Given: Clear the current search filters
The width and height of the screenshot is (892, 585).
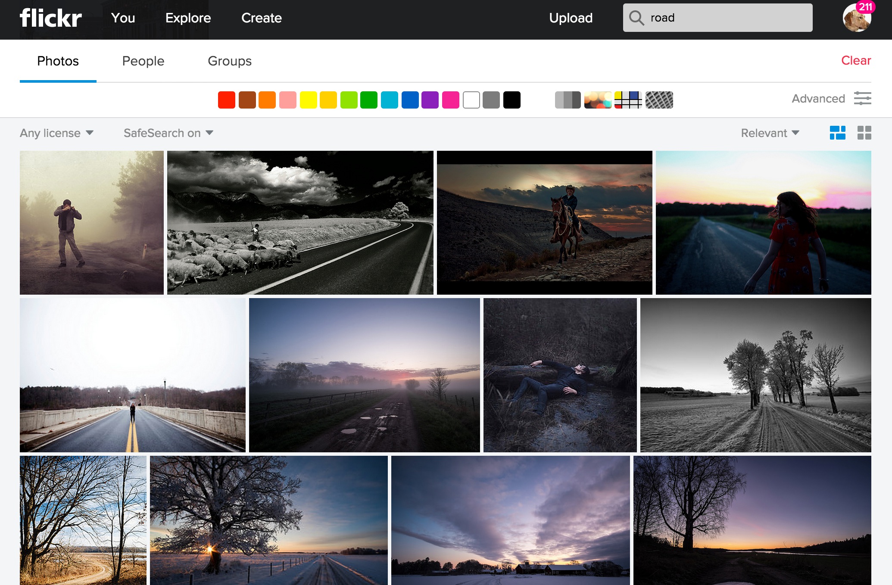Looking at the screenshot, I should click(855, 61).
